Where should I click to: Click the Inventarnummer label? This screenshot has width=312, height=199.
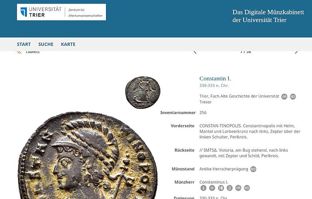click(x=178, y=113)
